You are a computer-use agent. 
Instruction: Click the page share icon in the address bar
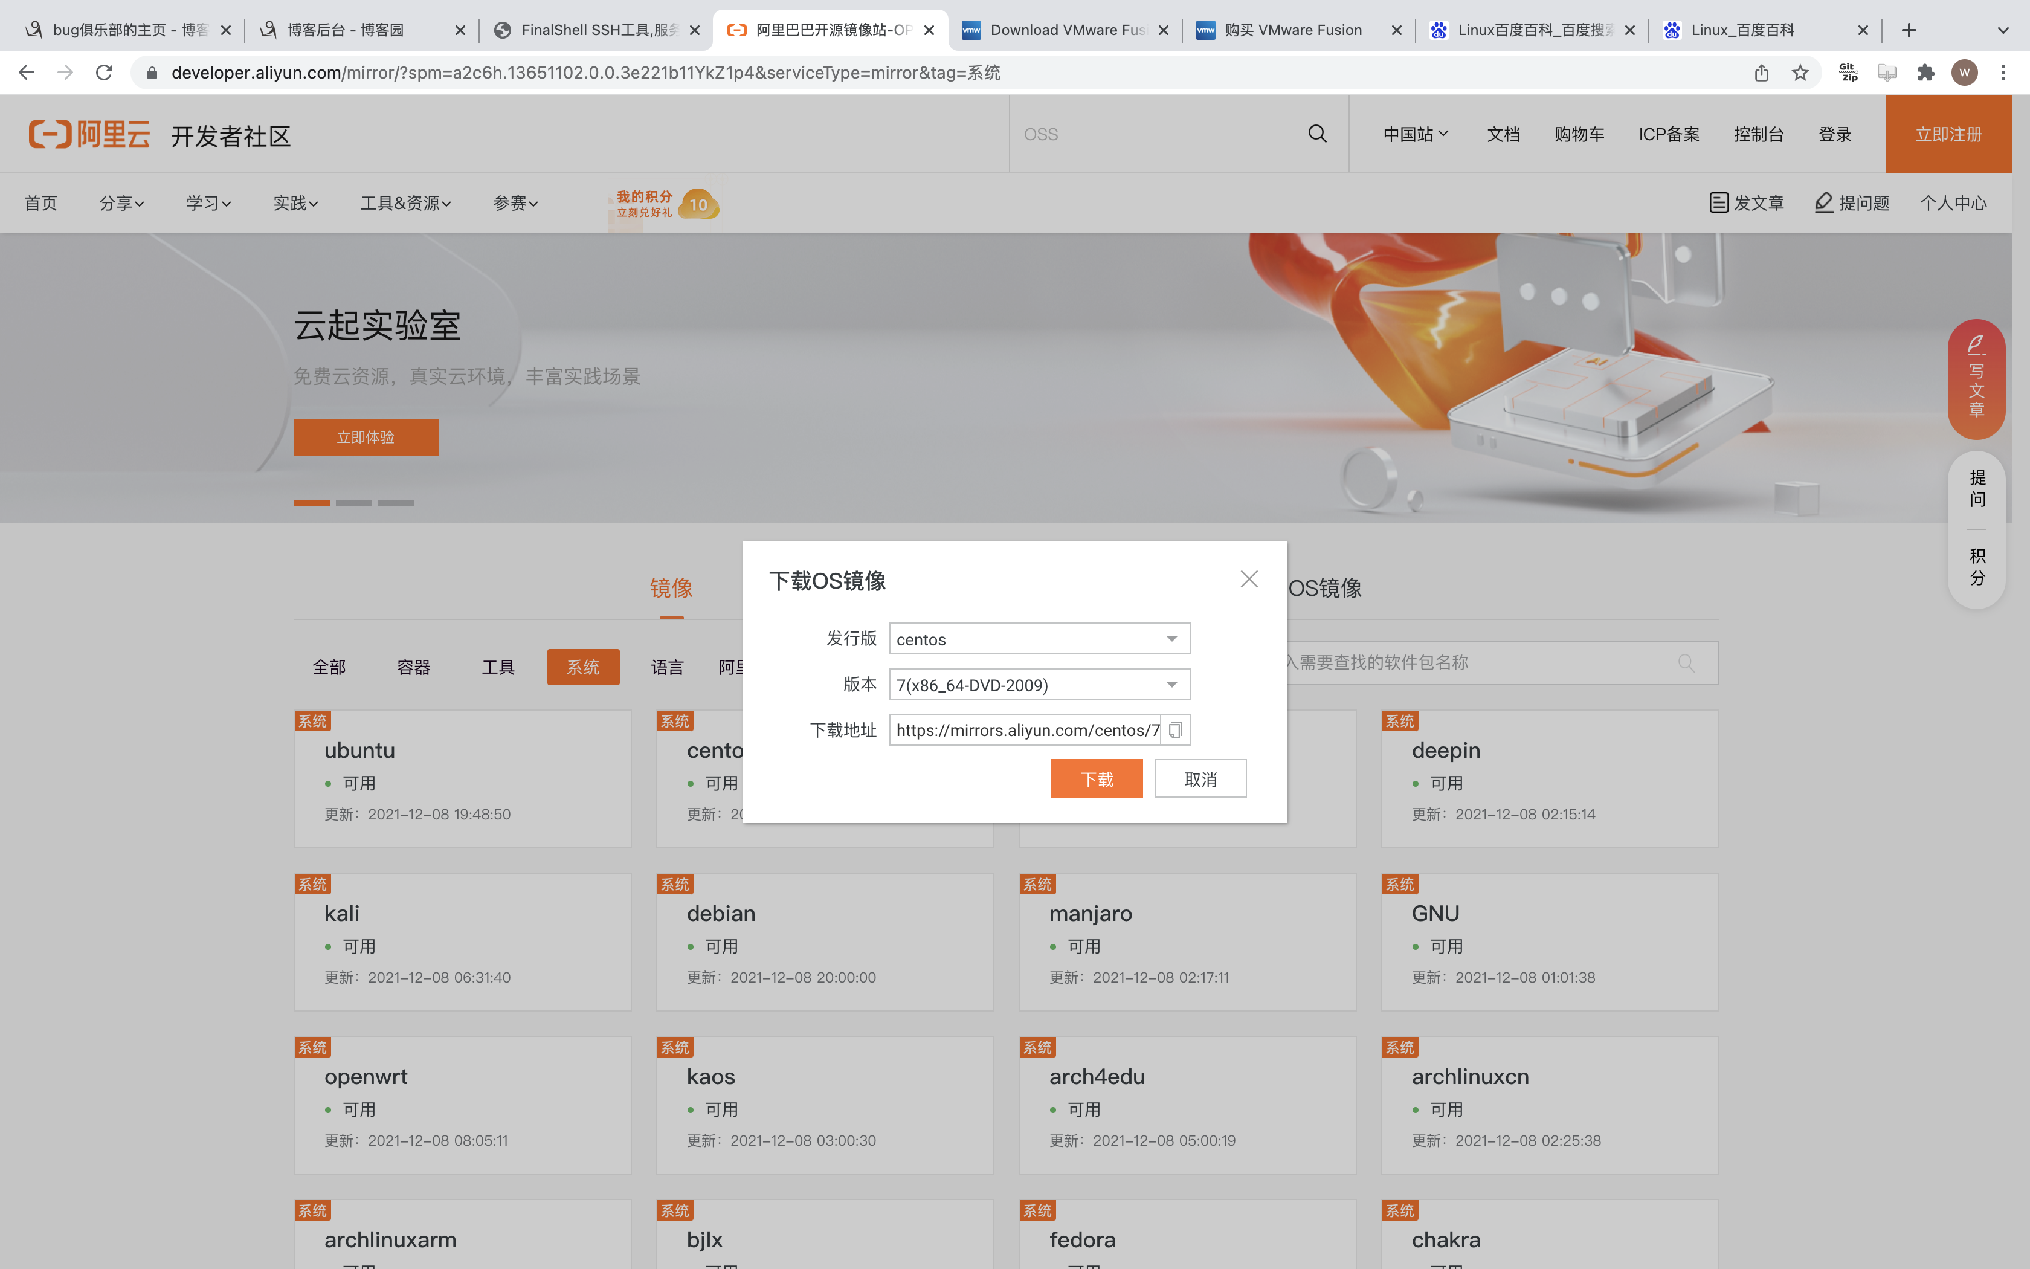point(1762,73)
